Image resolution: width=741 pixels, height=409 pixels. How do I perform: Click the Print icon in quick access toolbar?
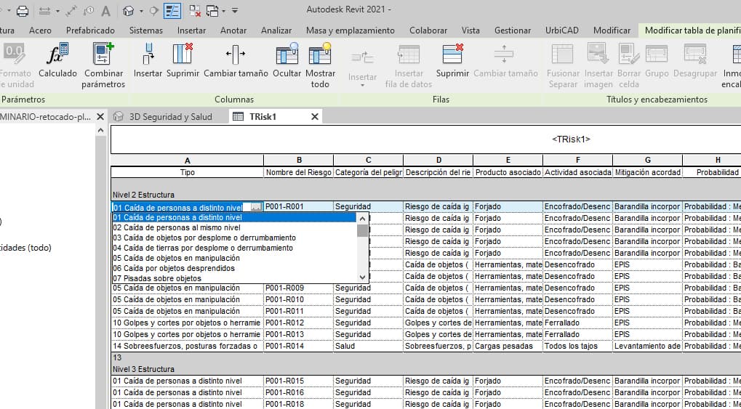(23, 10)
